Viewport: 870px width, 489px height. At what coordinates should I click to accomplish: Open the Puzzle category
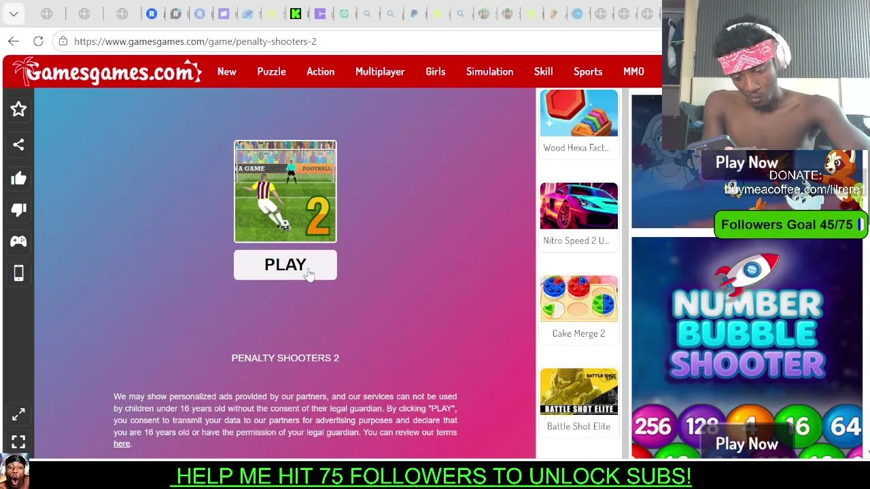pyautogui.click(x=271, y=71)
